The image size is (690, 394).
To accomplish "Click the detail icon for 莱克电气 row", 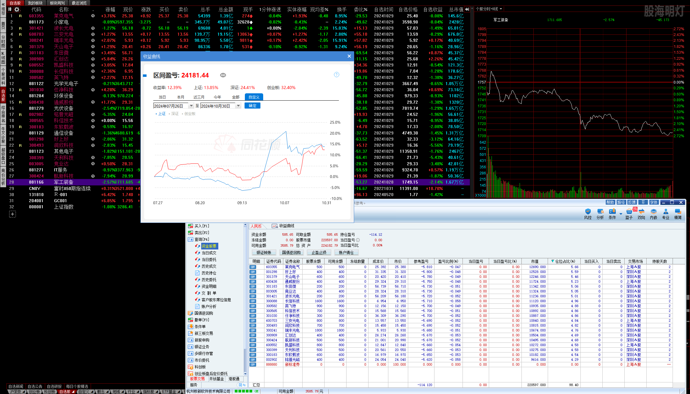I will pos(253,267).
